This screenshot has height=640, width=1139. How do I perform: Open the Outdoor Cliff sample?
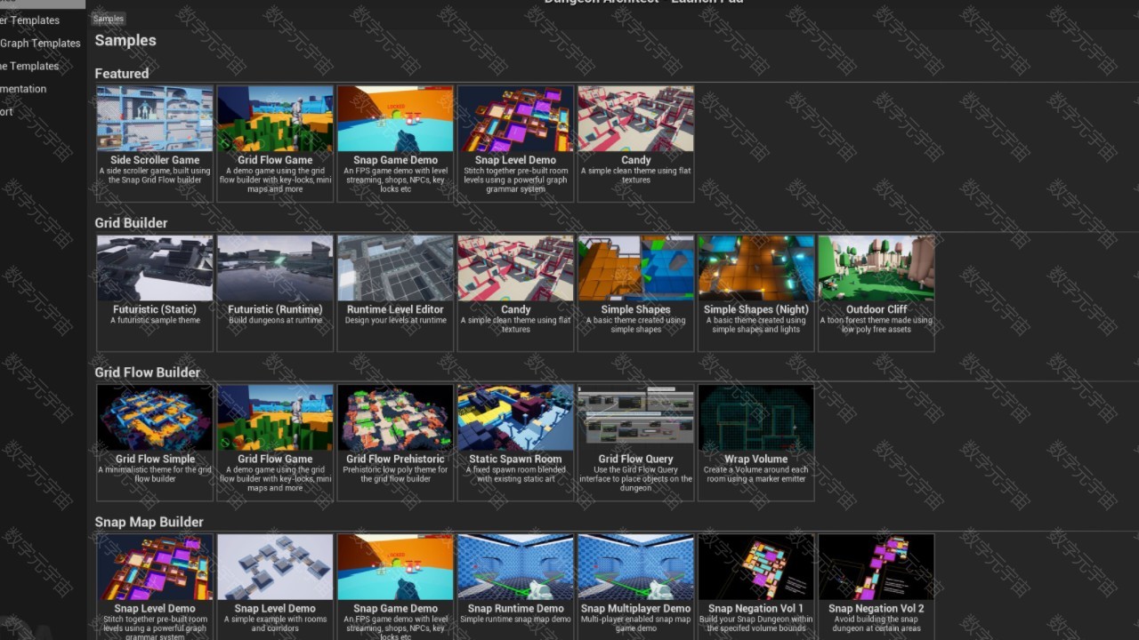(876, 292)
